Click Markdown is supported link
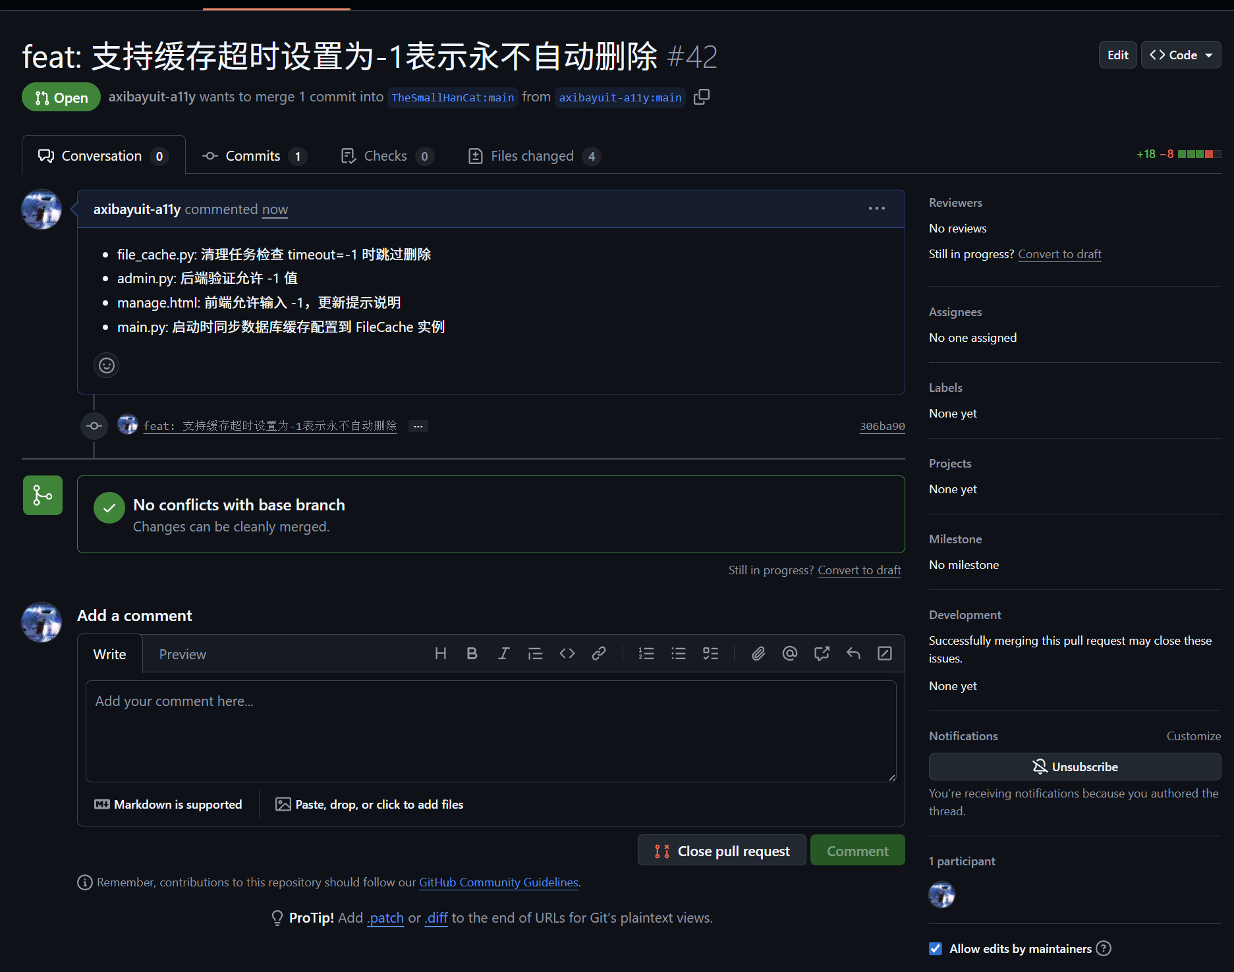Image resolution: width=1234 pixels, height=972 pixels. 169,804
